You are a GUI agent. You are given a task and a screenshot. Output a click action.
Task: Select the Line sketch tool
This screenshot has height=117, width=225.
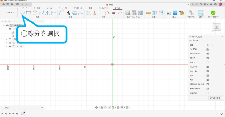pos(22,13)
